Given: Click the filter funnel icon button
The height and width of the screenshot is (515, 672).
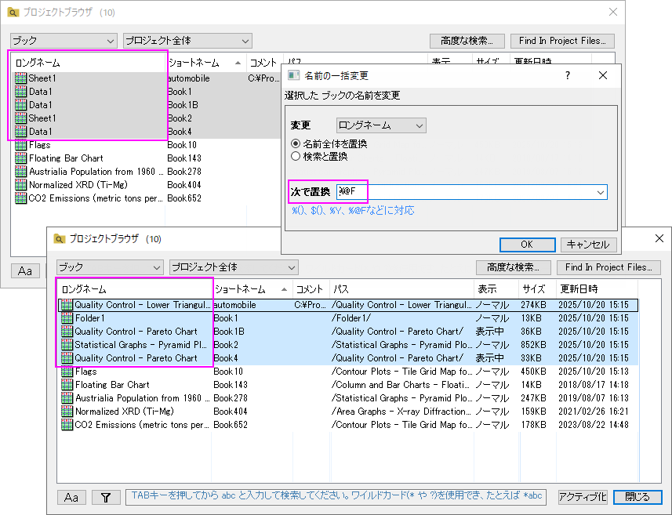Looking at the screenshot, I should click(106, 497).
